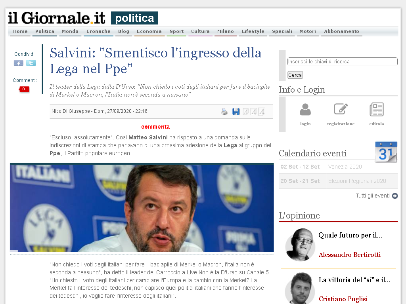Open the edicola newspaper icon
Image resolution: width=406 pixels, height=304 pixels.
coord(377,109)
